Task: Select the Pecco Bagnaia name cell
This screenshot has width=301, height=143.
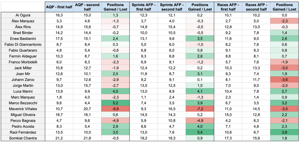Action: [23, 120]
